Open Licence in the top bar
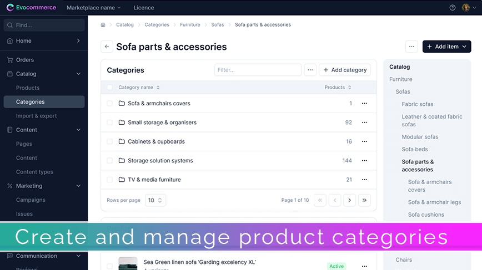The image size is (482, 270). pyautogui.click(x=144, y=8)
